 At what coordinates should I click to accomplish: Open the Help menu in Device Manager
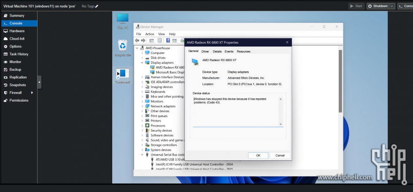(172, 34)
